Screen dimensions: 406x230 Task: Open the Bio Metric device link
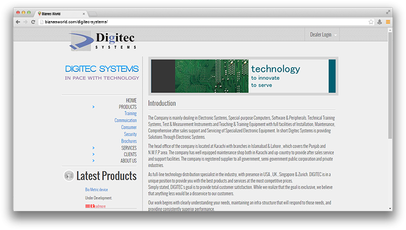pos(96,190)
